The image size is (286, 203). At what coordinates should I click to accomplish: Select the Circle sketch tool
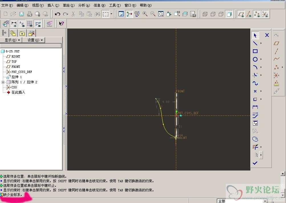(x=255, y=59)
